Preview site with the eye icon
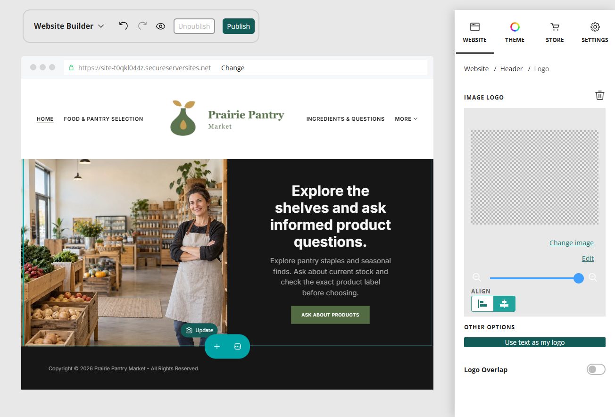 (x=161, y=26)
